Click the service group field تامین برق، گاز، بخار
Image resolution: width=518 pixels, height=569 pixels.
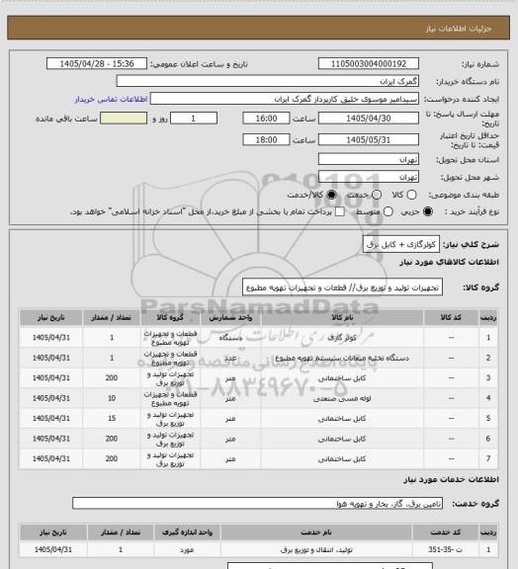coord(257,504)
